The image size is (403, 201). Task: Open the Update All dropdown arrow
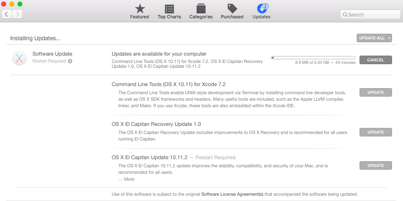pos(389,38)
